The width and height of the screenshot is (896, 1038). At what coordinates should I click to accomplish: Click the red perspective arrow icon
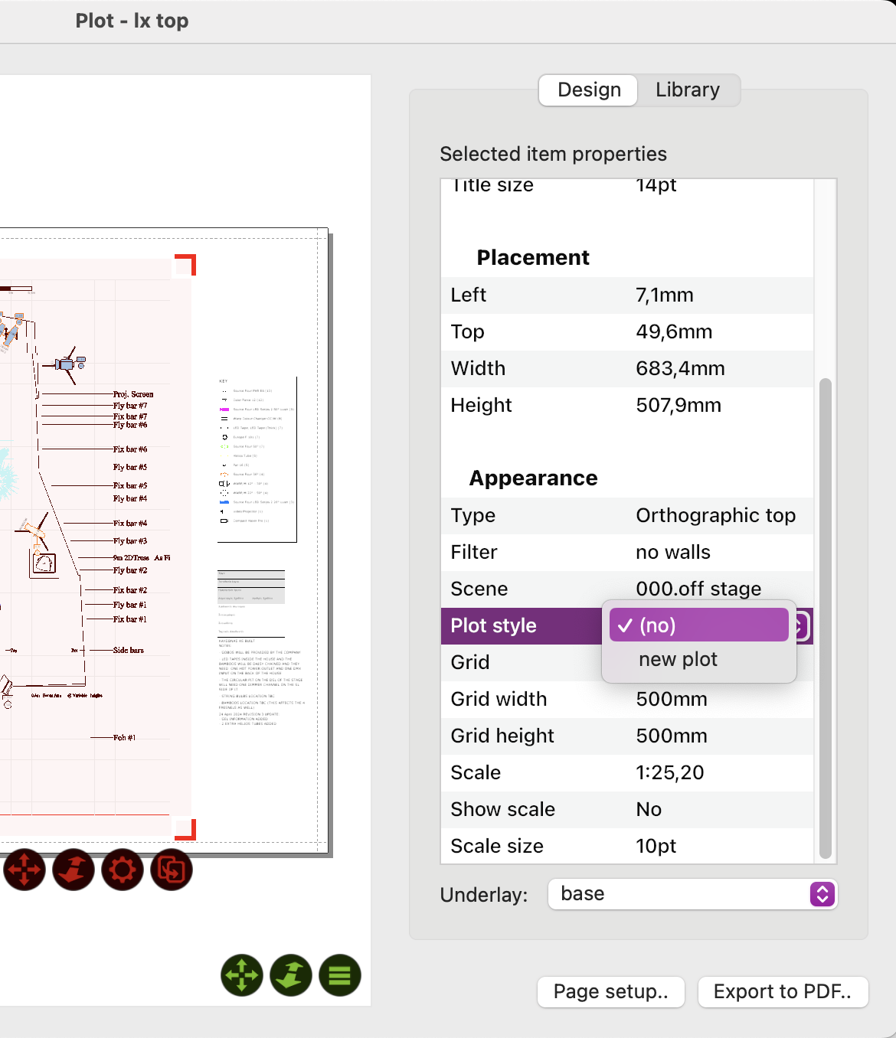[74, 870]
